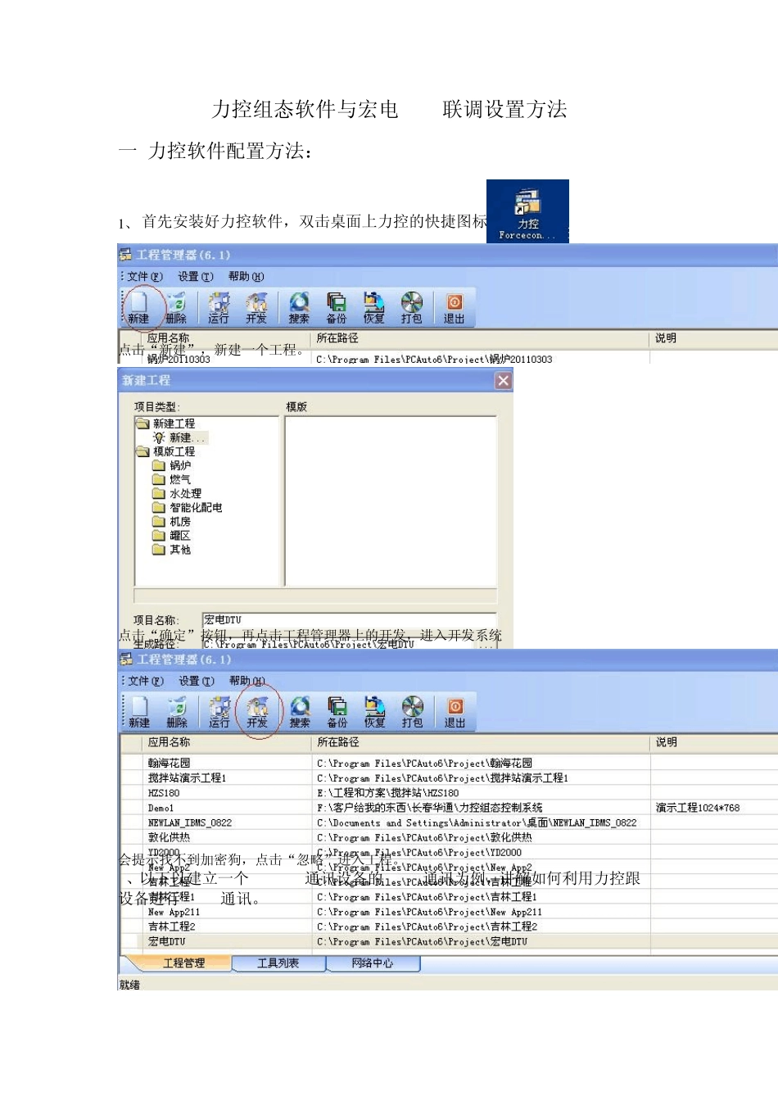Switch to the 网络中心 tab
778x1101 pixels.
(x=373, y=963)
